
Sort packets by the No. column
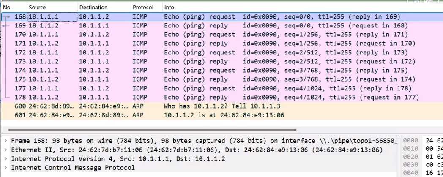click(14, 7)
